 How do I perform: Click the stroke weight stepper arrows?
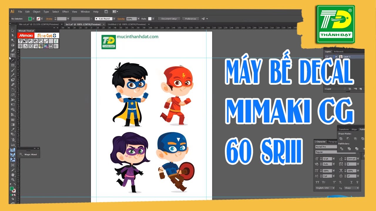coord(55,19)
